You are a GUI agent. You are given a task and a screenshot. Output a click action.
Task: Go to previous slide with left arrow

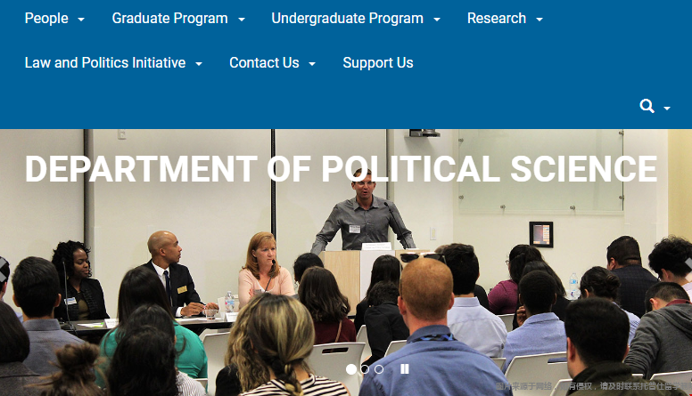pyautogui.click(x=4, y=269)
